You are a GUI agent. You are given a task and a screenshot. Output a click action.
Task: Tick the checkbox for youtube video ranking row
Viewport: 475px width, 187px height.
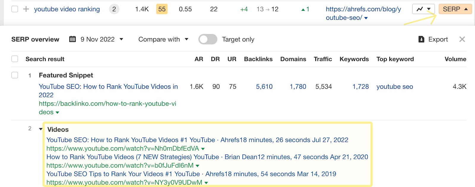click(x=15, y=9)
